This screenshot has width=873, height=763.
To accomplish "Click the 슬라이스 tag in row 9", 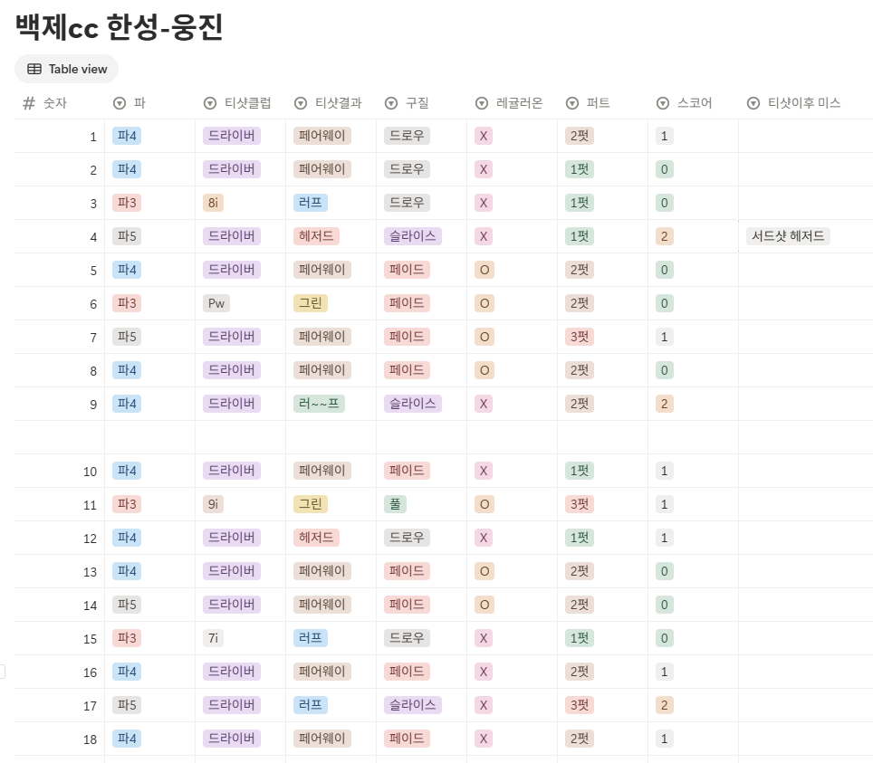I will pyautogui.click(x=413, y=404).
